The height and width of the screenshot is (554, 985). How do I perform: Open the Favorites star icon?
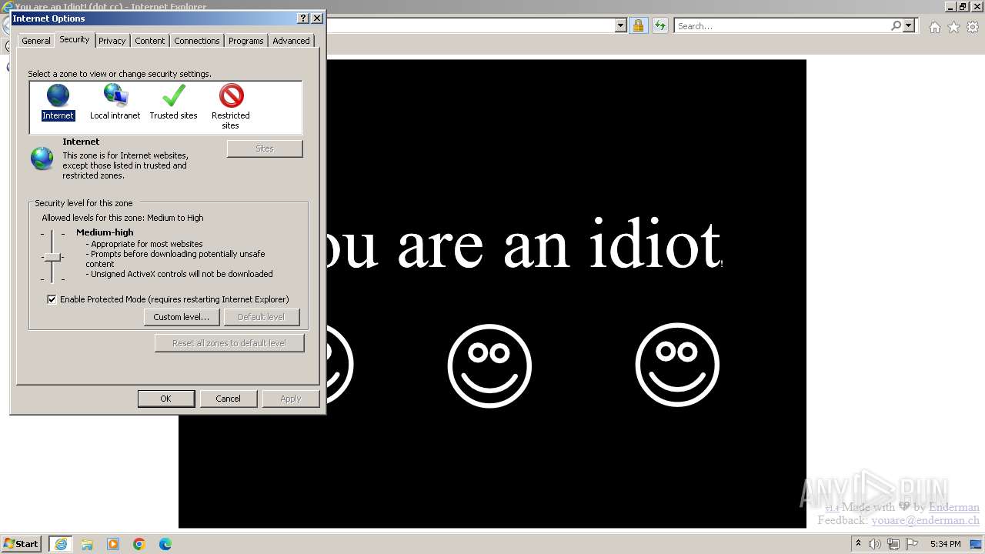pyautogui.click(x=953, y=27)
